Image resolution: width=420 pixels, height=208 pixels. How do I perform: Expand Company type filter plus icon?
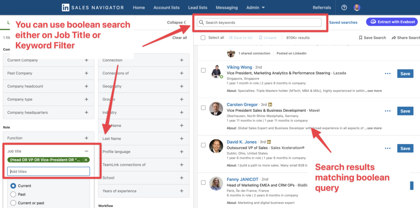86,99
